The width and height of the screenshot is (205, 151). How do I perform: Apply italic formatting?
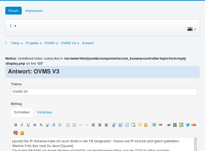point(22,125)
